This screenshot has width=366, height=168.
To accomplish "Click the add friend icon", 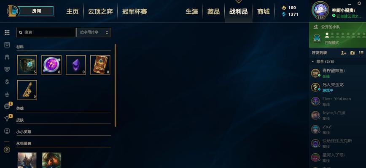I will pyautogui.click(x=343, y=53).
